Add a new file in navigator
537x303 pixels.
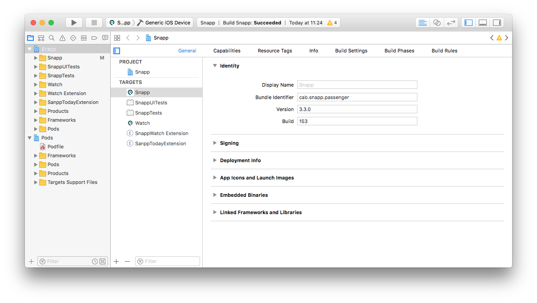[x=31, y=261]
